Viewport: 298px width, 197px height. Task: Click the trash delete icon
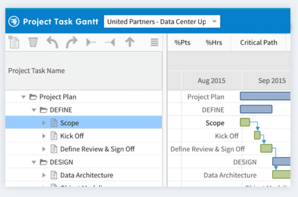(33, 43)
